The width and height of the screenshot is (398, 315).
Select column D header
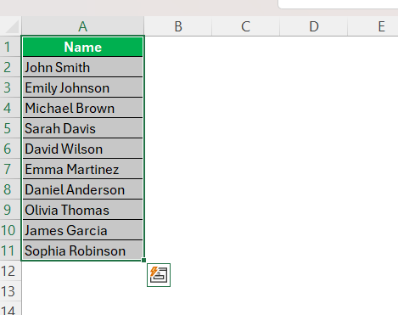tap(314, 26)
